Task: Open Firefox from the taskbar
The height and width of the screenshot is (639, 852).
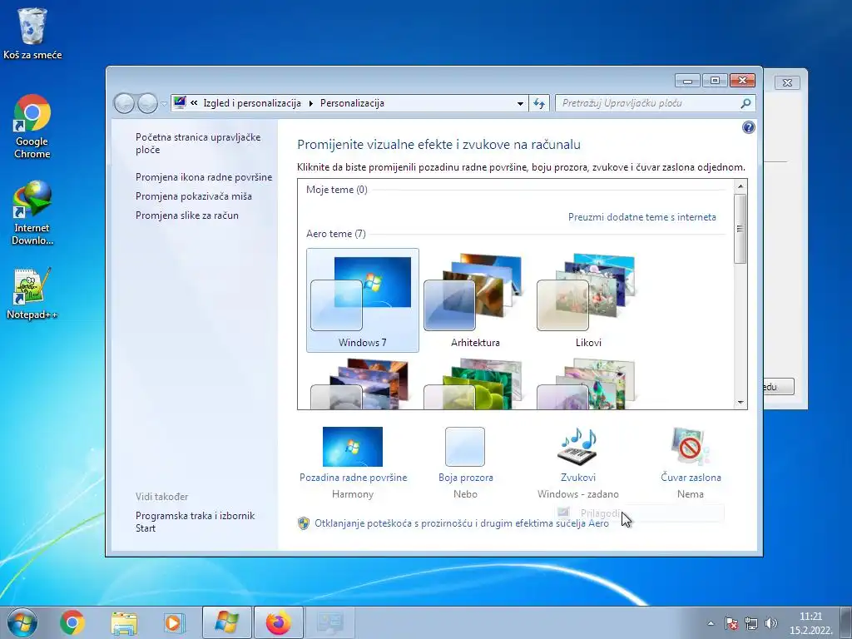Action: [278, 622]
